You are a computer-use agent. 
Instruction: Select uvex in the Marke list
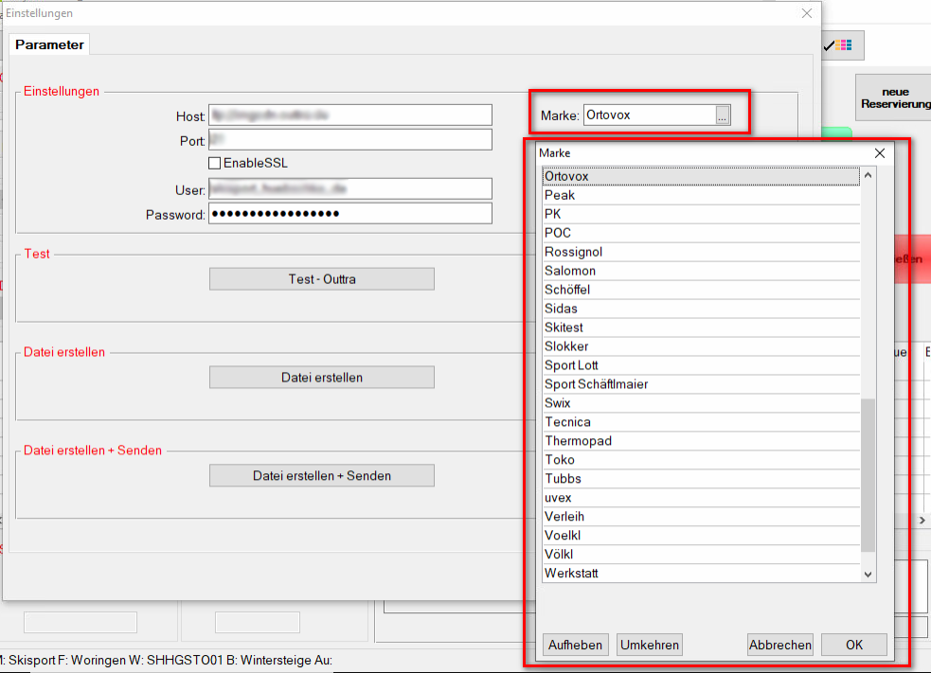tap(701, 498)
